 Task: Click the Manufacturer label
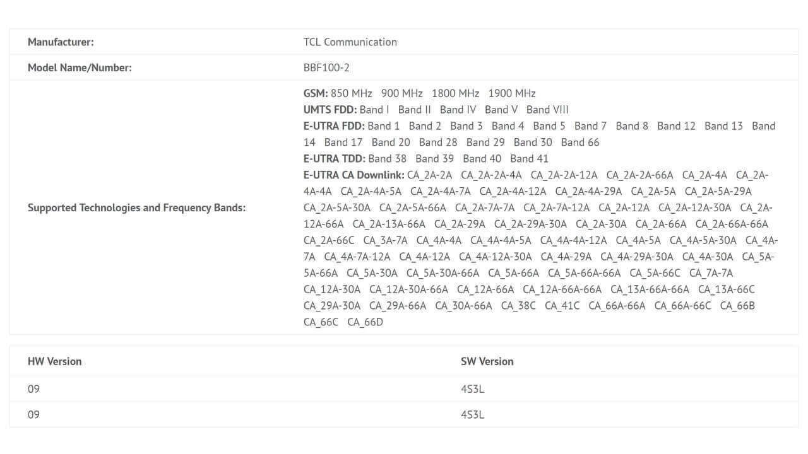[61, 42]
